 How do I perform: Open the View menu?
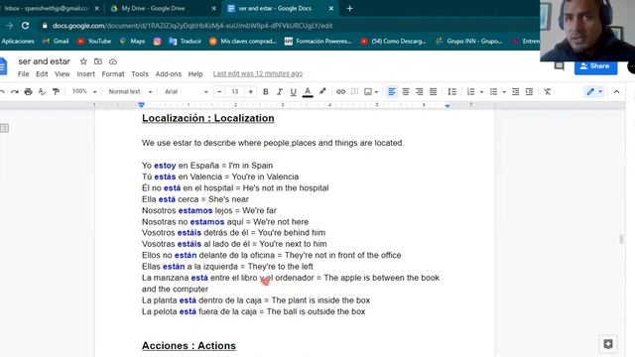coord(63,74)
